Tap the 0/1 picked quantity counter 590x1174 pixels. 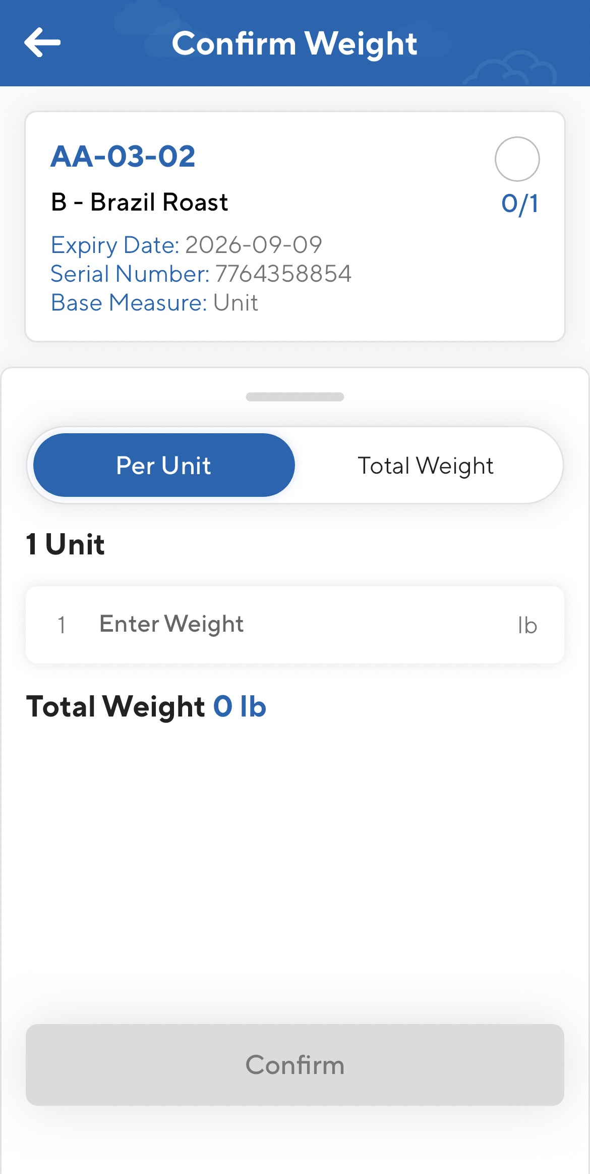coord(519,204)
